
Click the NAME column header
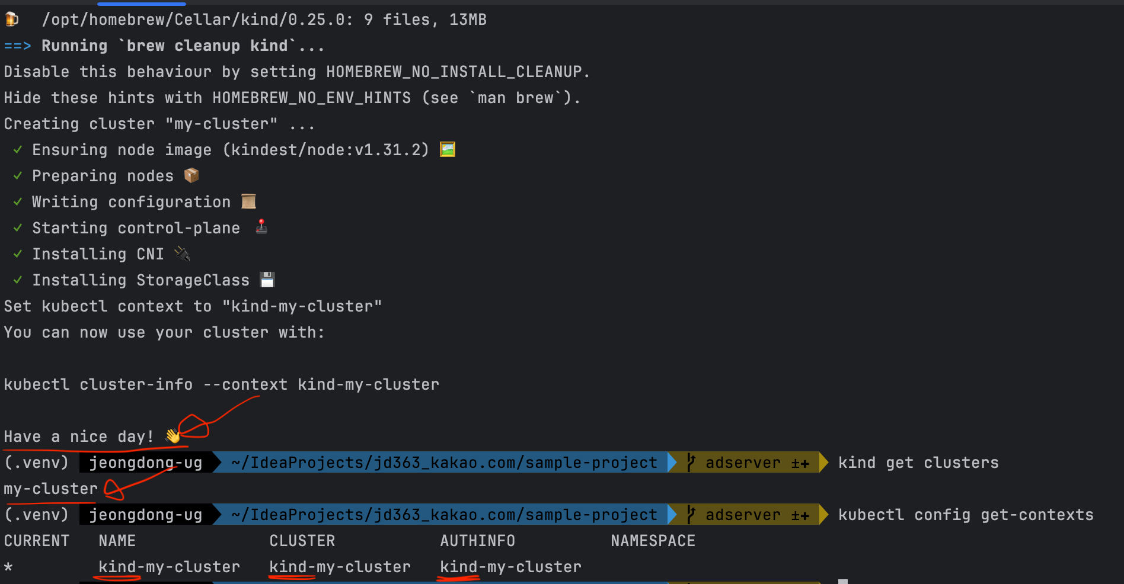[x=117, y=541]
